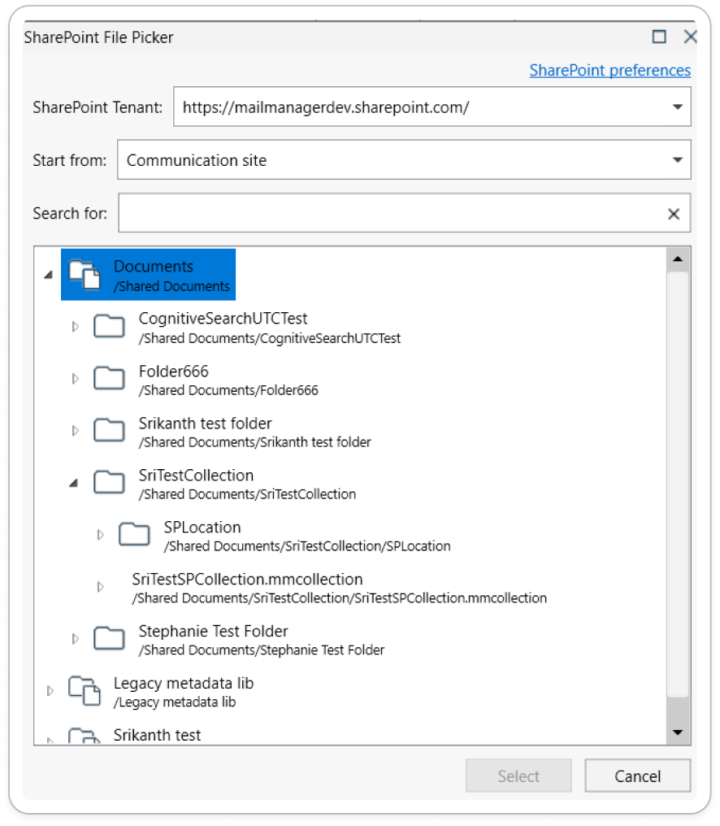Expand the Legacy metadata lib node
This screenshot has height=826, width=720.
[x=50, y=691]
